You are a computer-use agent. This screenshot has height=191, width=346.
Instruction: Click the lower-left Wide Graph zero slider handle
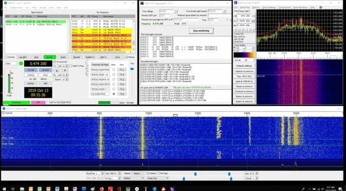(184, 179)
